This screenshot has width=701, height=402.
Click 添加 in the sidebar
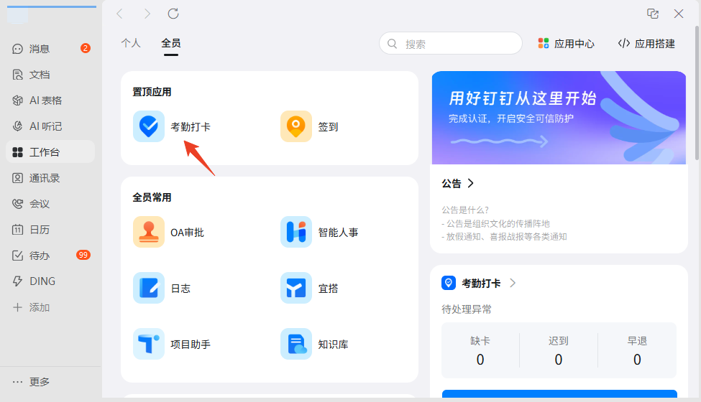(x=50, y=307)
